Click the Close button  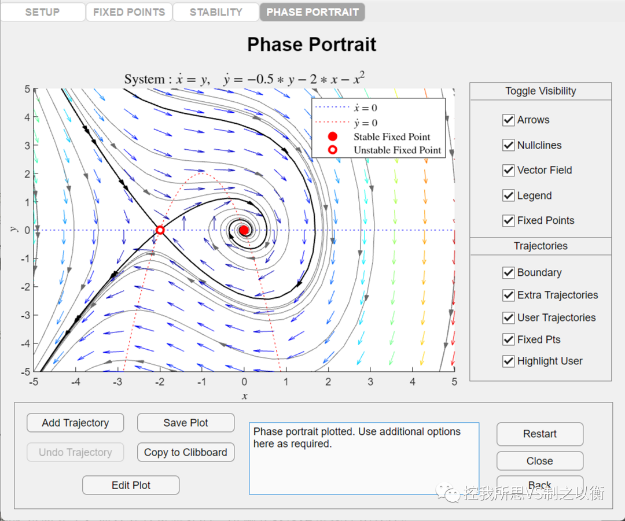pyautogui.click(x=540, y=461)
